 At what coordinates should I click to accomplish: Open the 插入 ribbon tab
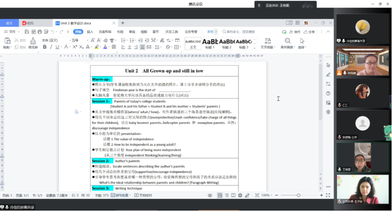coord(90,32)
